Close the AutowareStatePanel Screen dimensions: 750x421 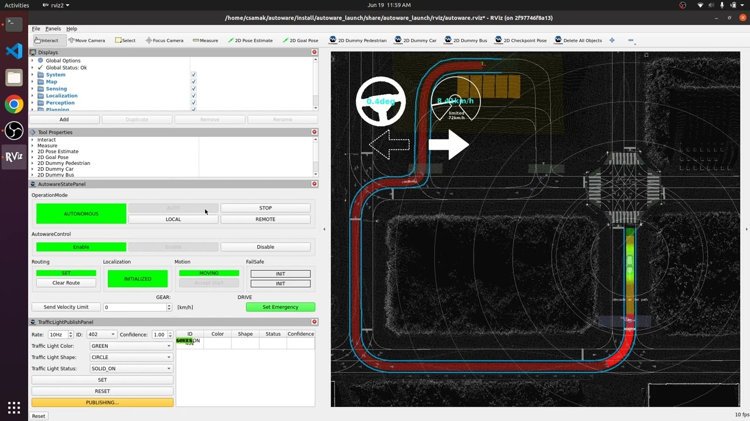[314, 184]
